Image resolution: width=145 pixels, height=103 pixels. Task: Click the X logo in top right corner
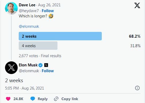(x=137, y=6)
